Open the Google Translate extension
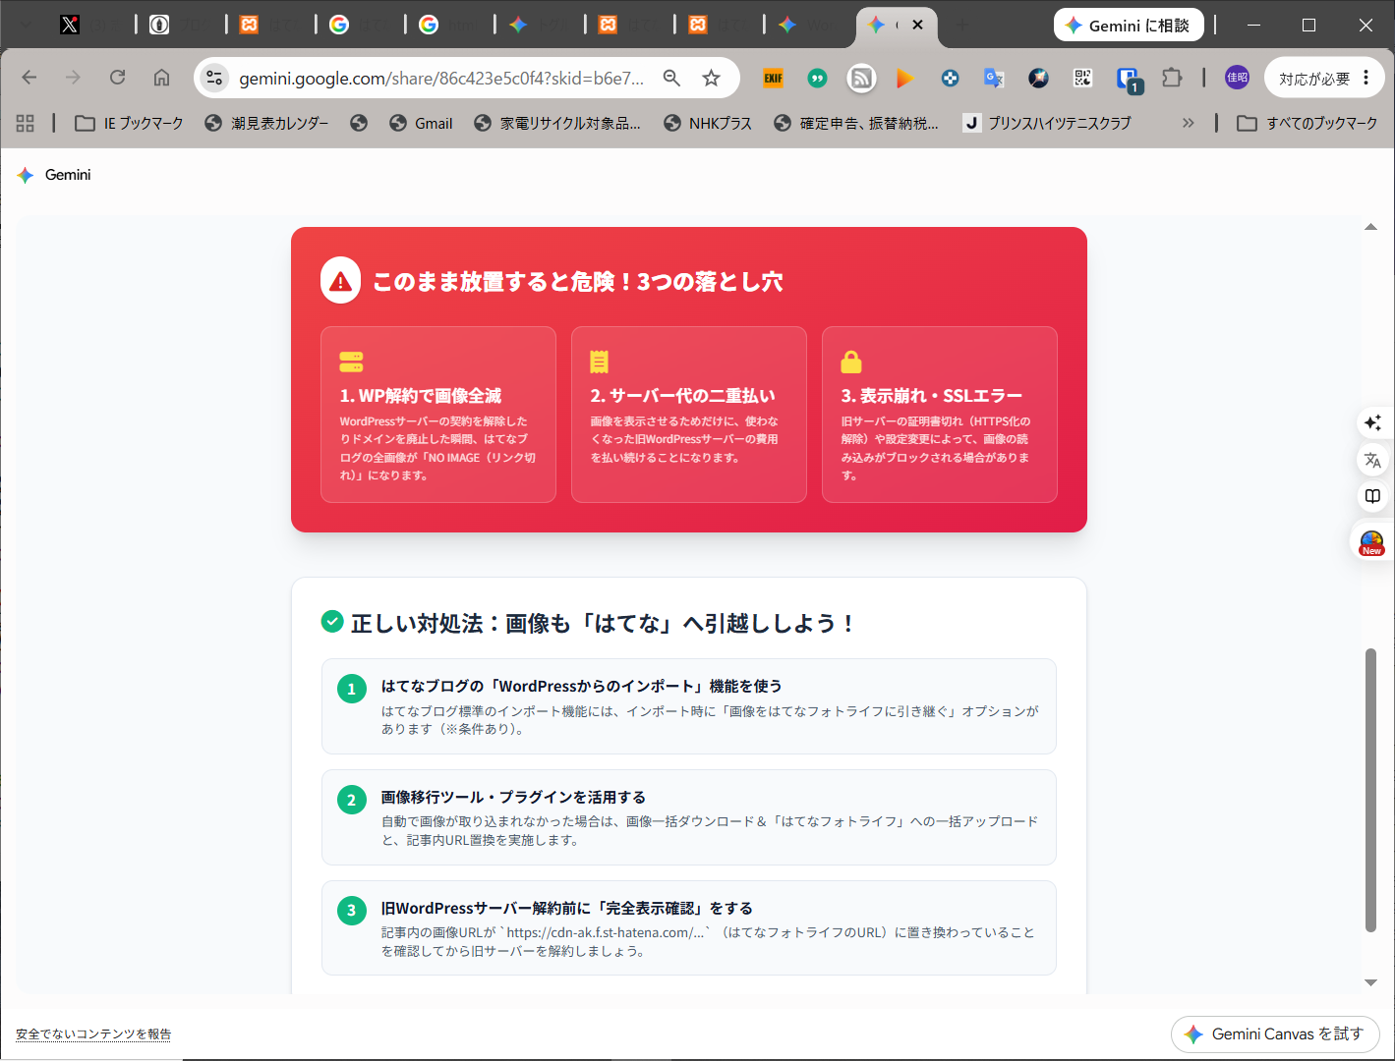 (994, 78)
